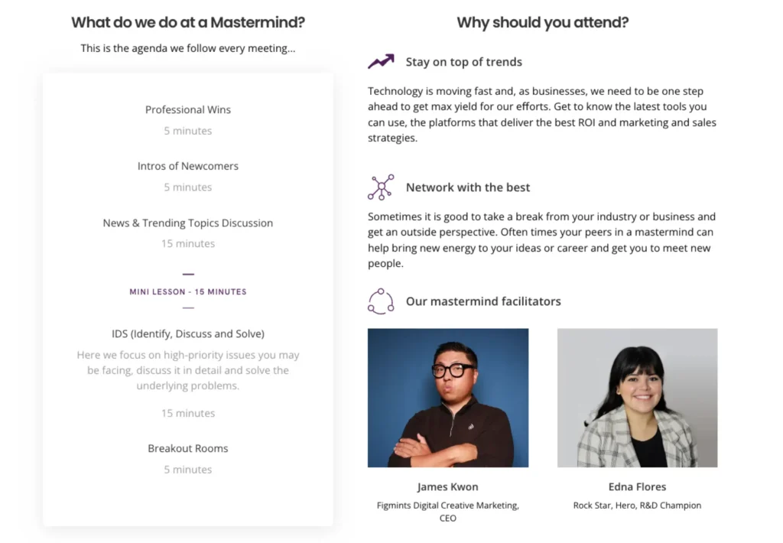
Task: Click the network nodes icon
Action: tap(381, 187)
